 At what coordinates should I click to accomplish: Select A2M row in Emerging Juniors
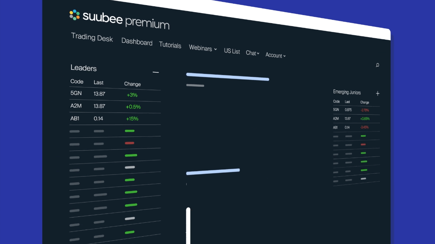[x=357, y=119]
